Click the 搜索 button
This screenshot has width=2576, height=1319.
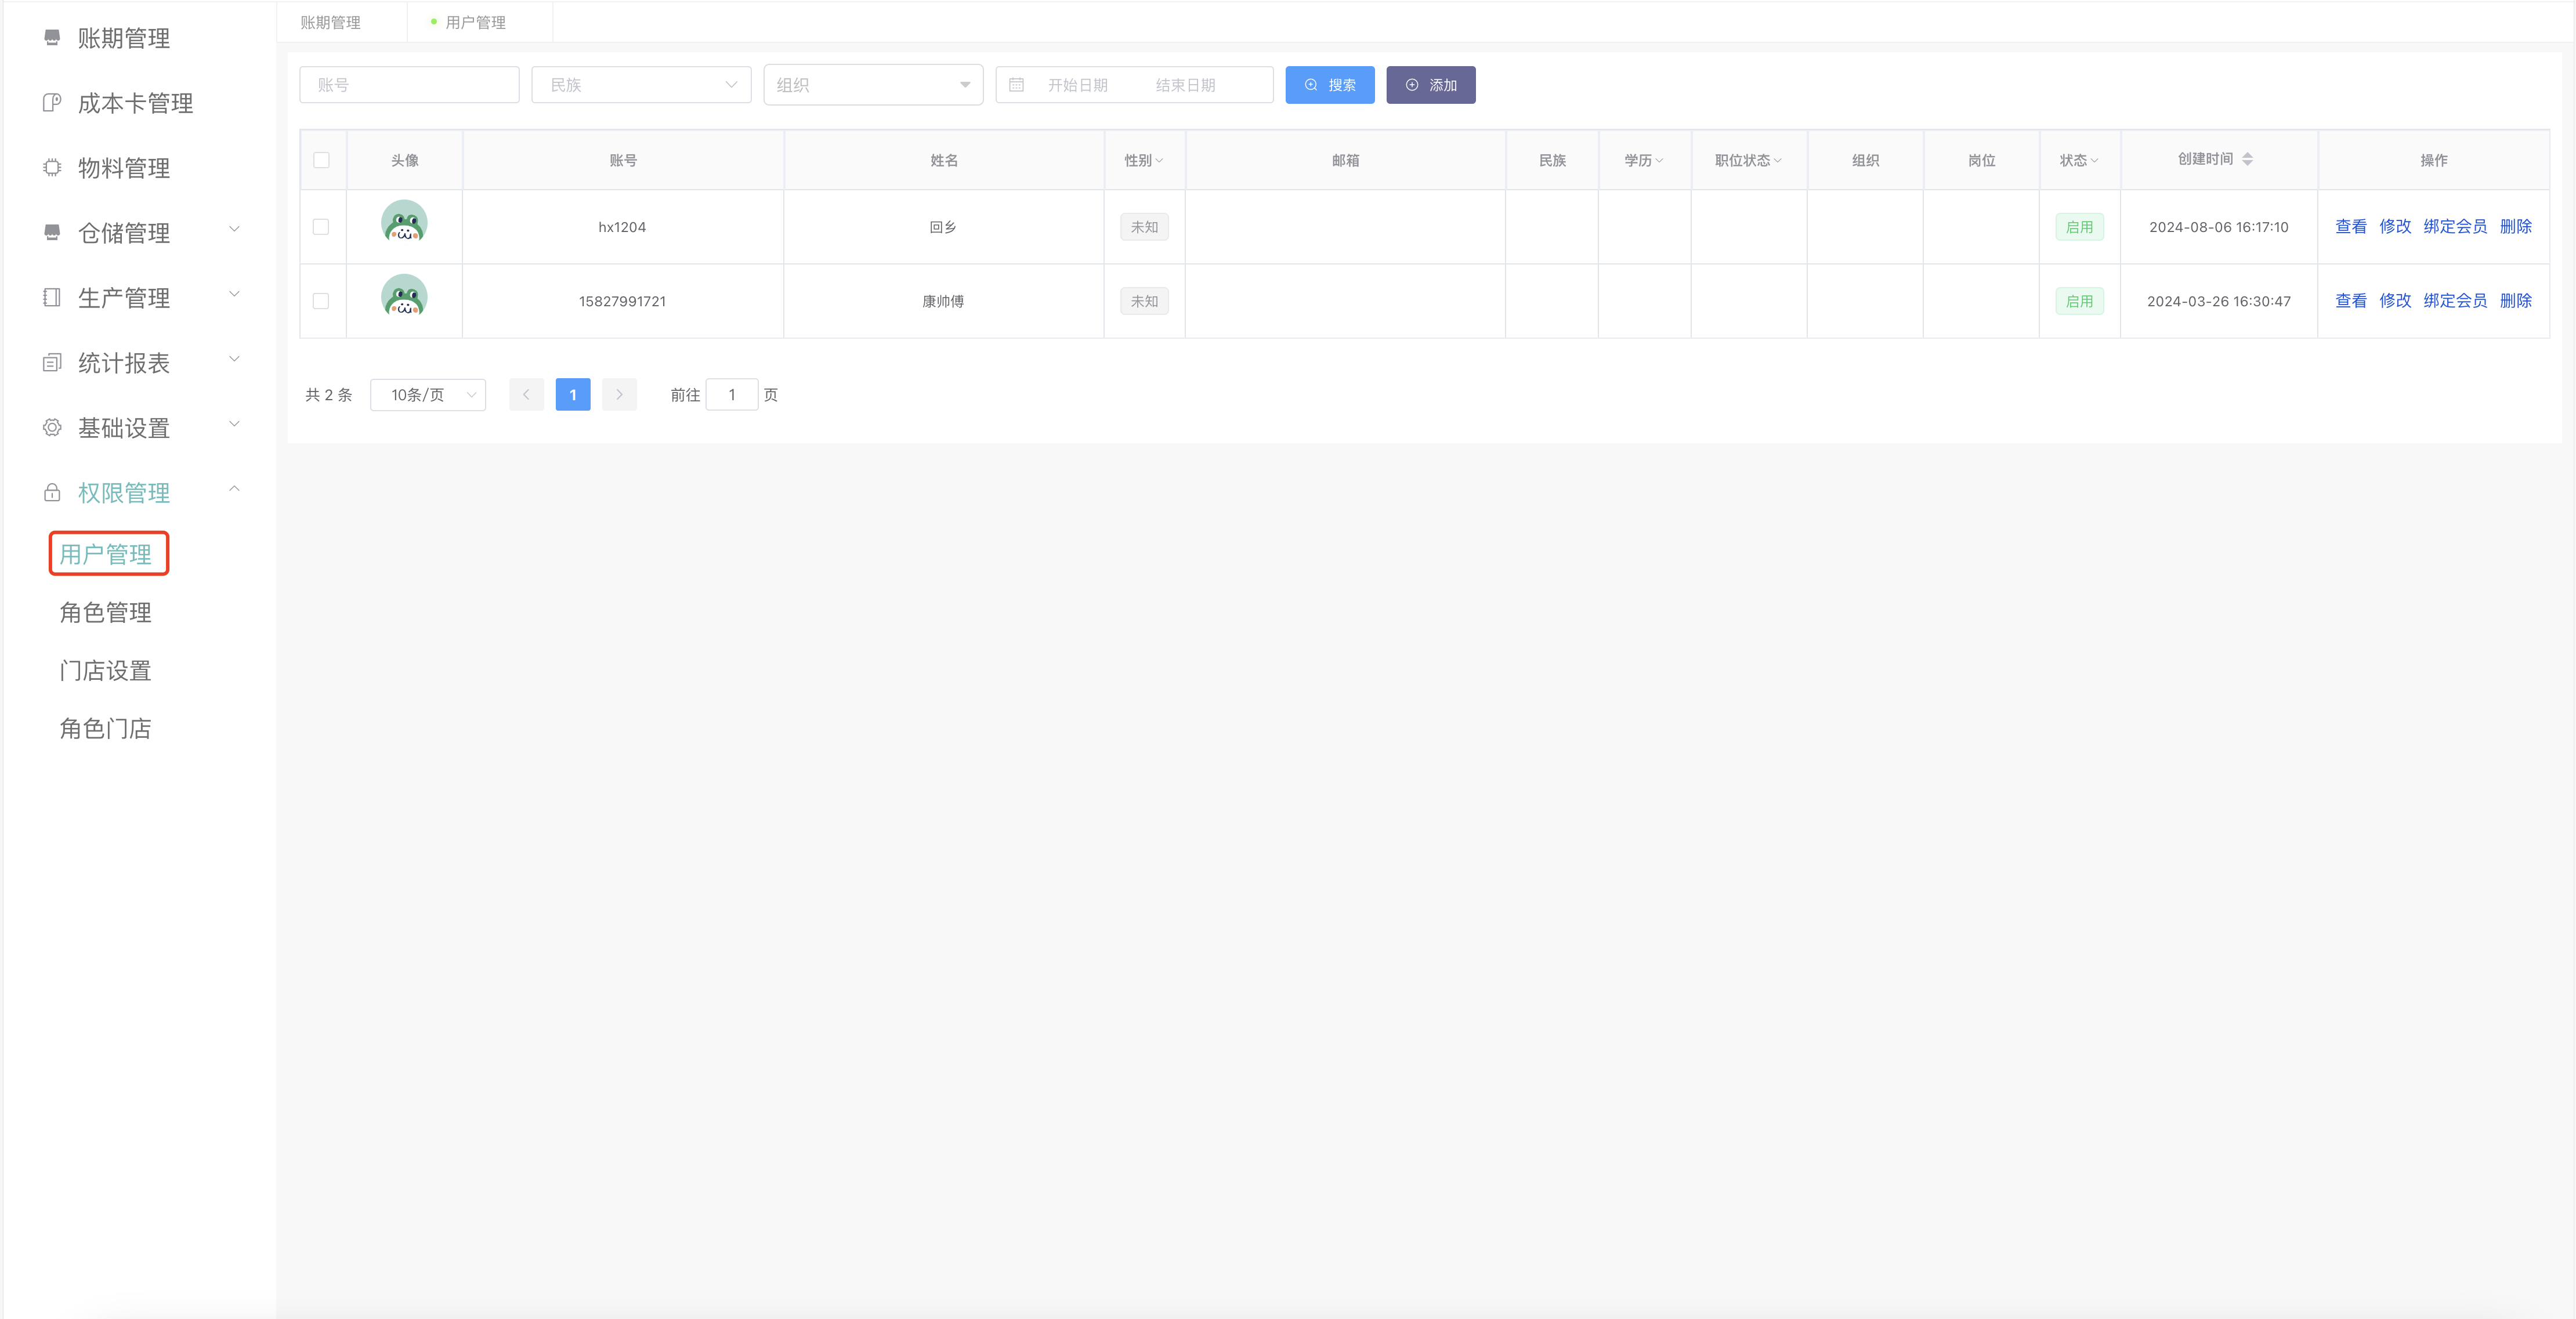click(x=1329, y=85)
